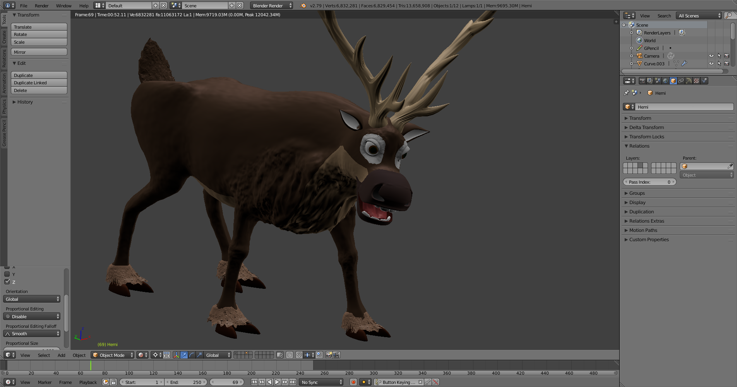Open the Render menu
This screenshot has height=387, width=737.
pos(41,5)
